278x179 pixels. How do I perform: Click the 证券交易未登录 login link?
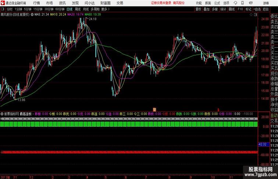coord(161,3)
